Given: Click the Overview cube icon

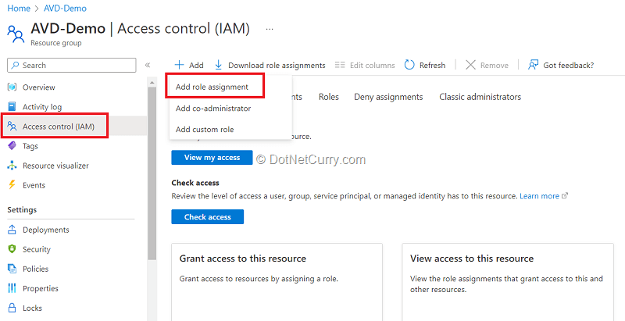Looking at the screenshot, I should pos(12,87).
